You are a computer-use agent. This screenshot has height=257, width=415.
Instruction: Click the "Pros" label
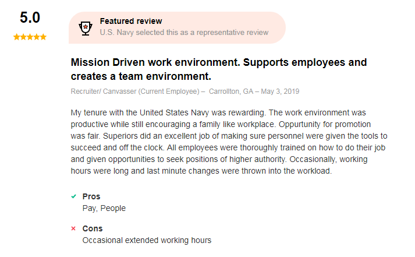coord(91,196)
